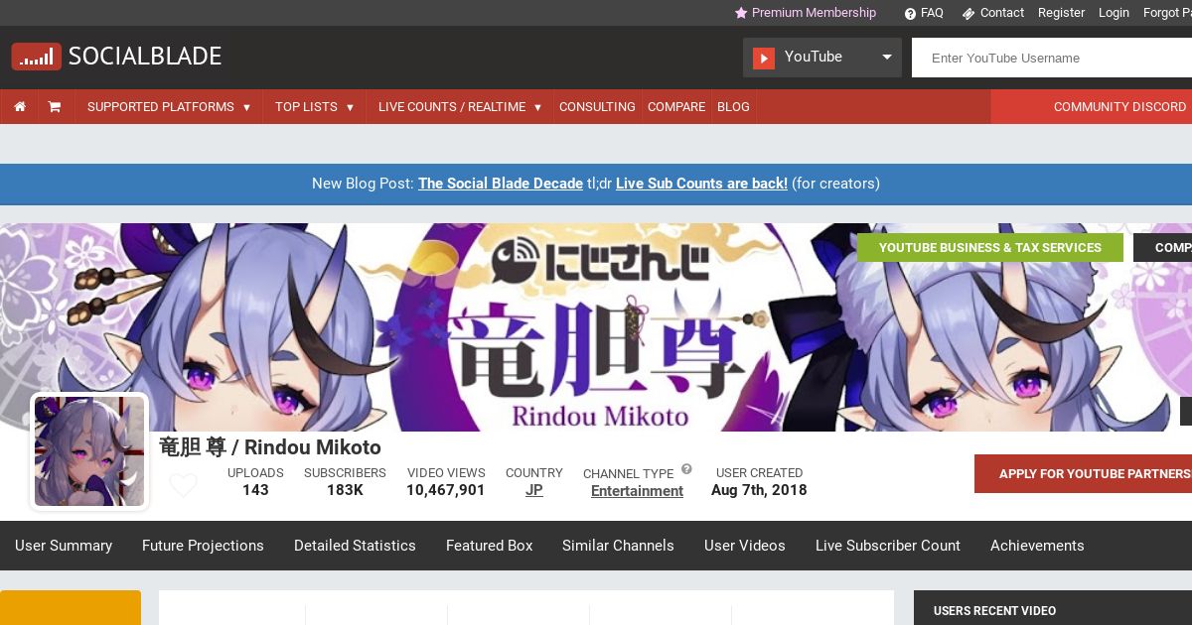The width and height of the screenshot is (1192, 625).
Task: Click the Community Discord button
Action: click(1092, 107)
